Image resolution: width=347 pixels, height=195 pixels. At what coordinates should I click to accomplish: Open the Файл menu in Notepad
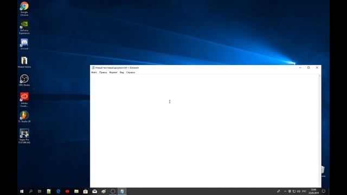pos(94,72)
